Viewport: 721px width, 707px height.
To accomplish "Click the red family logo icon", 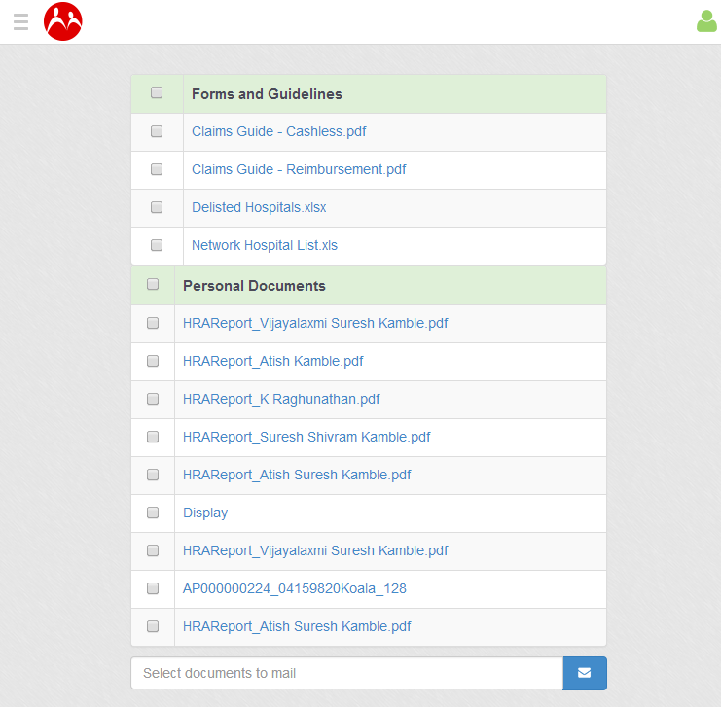I will pos(63,21).
